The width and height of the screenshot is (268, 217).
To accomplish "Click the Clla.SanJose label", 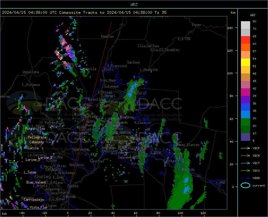I will [148, 46].
